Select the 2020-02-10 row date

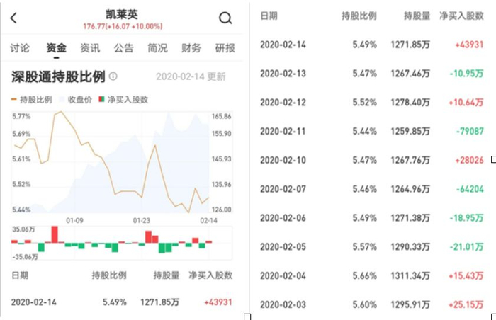(x=283, y=160)
